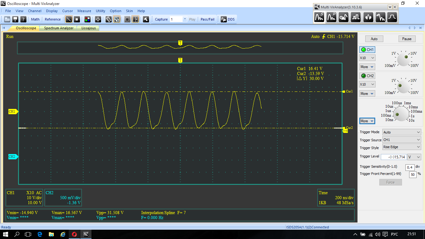Open the Measure menu
This screenshot has width=425, height=239.
(x=84, y=11)
